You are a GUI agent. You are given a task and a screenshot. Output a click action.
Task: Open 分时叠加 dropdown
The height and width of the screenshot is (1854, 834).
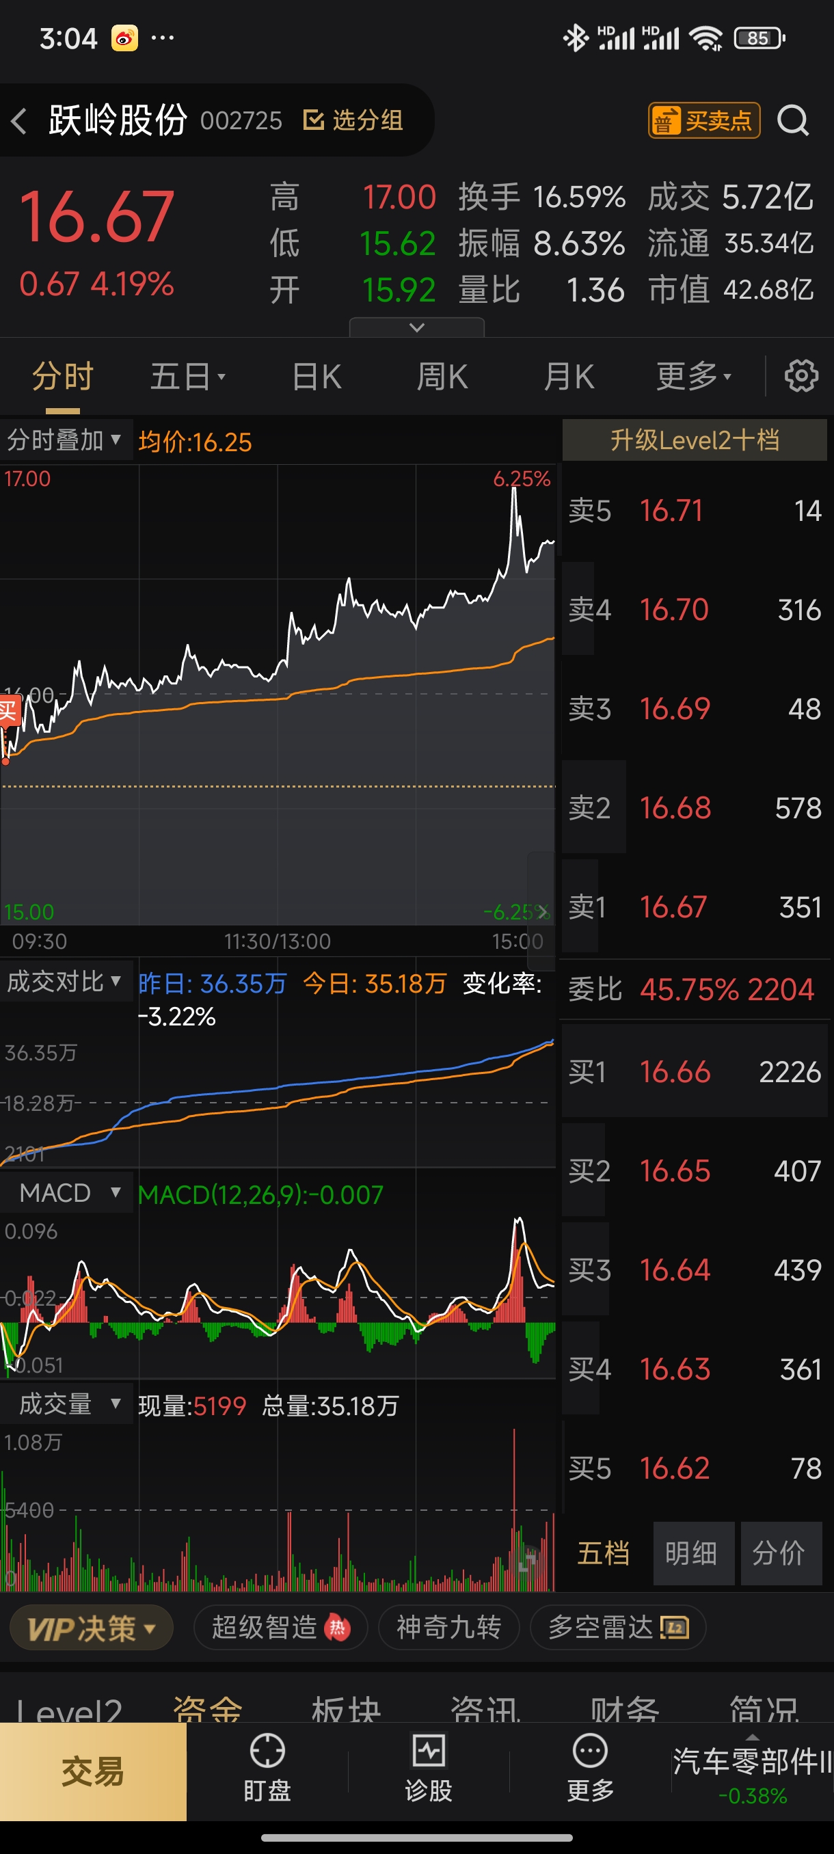(65, 440)
